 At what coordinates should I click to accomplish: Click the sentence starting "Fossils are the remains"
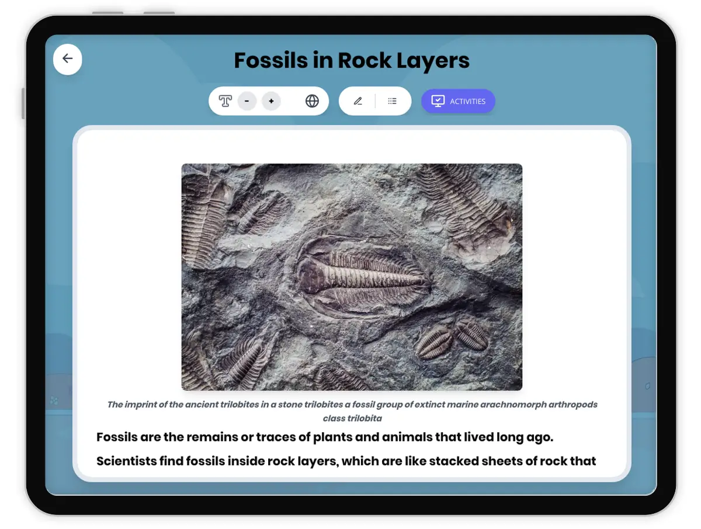coord(324,437)
